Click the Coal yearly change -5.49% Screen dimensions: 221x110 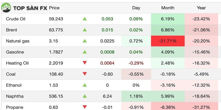pyautogui.click(x=202, y=74)
